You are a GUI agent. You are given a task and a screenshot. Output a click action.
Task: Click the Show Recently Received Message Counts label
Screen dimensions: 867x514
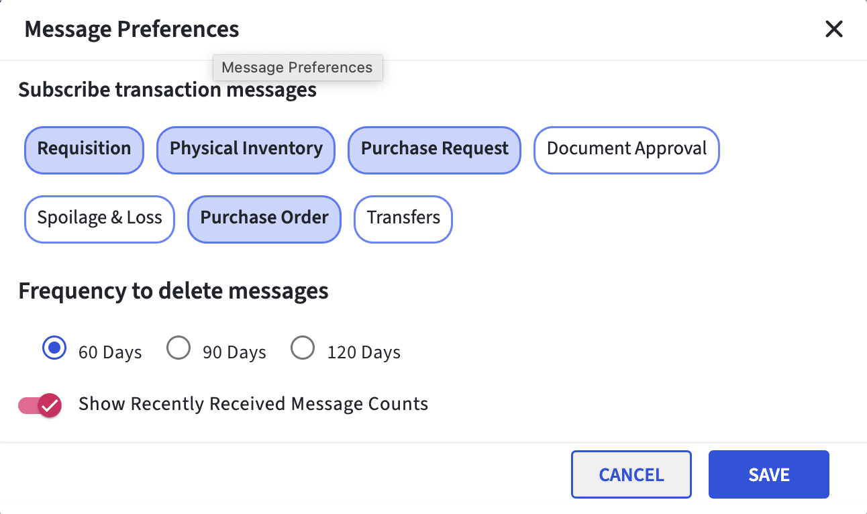pos(253,403)
